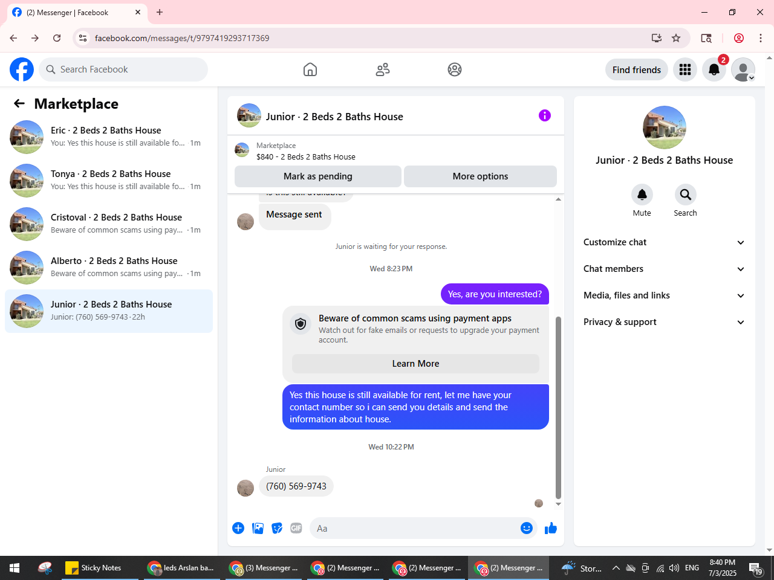Click the browser address bar URL

182,38
